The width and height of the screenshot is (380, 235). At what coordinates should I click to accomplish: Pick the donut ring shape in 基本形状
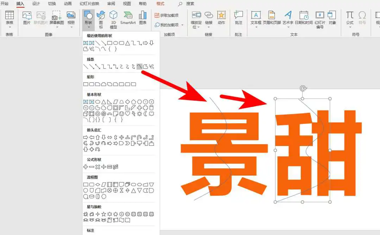tap(98, 114)
